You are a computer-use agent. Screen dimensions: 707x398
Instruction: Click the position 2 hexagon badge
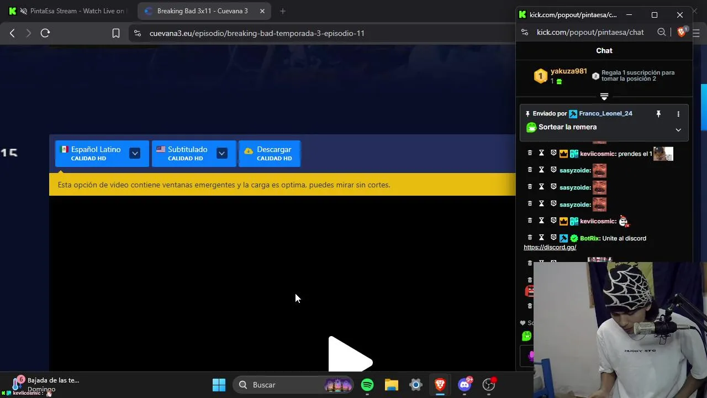(595, 76)
